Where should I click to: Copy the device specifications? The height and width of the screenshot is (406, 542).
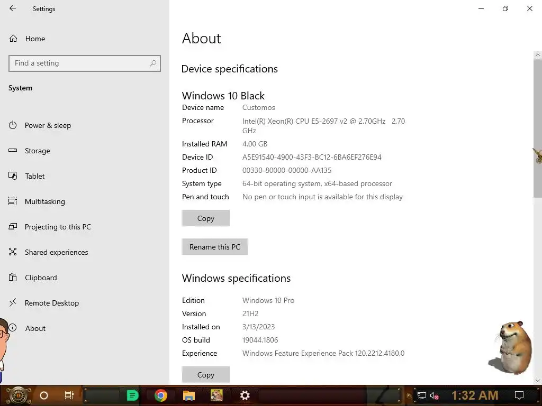[x=206, y=218]
